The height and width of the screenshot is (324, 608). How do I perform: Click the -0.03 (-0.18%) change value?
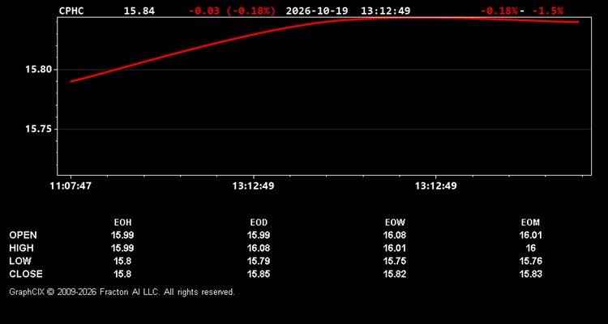[x=232, y=11]
